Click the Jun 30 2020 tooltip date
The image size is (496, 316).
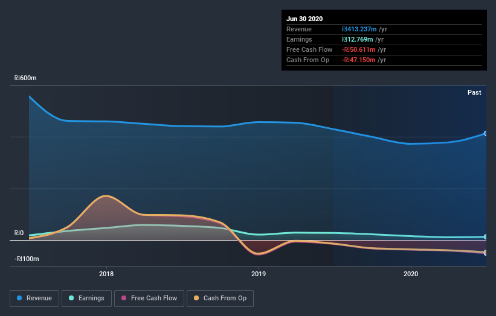coord(304,19)
